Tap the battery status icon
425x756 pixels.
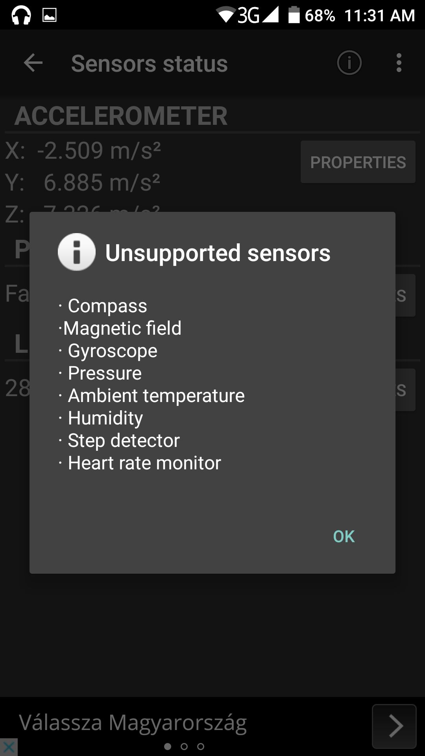(x=294, y=15)
